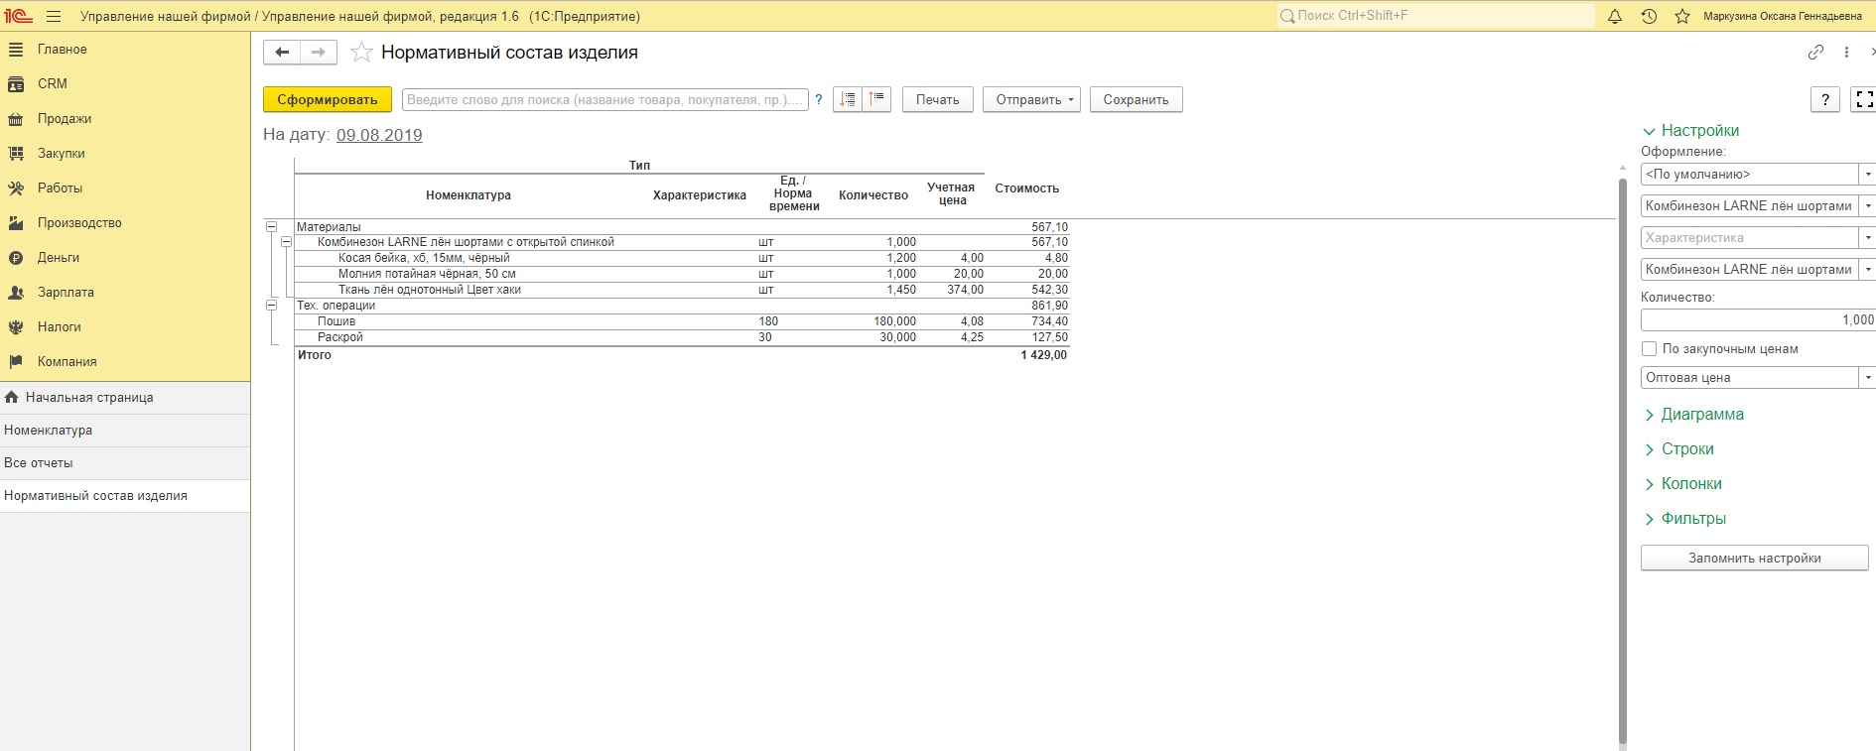Click the notifications bell icon
This screenshot has height=751, width=1876.
coord(1615,17)
